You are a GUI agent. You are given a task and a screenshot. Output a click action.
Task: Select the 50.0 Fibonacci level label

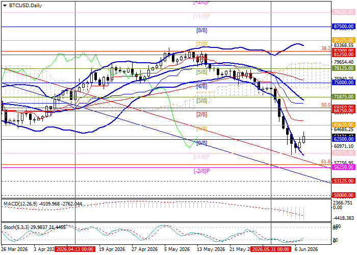325,105
